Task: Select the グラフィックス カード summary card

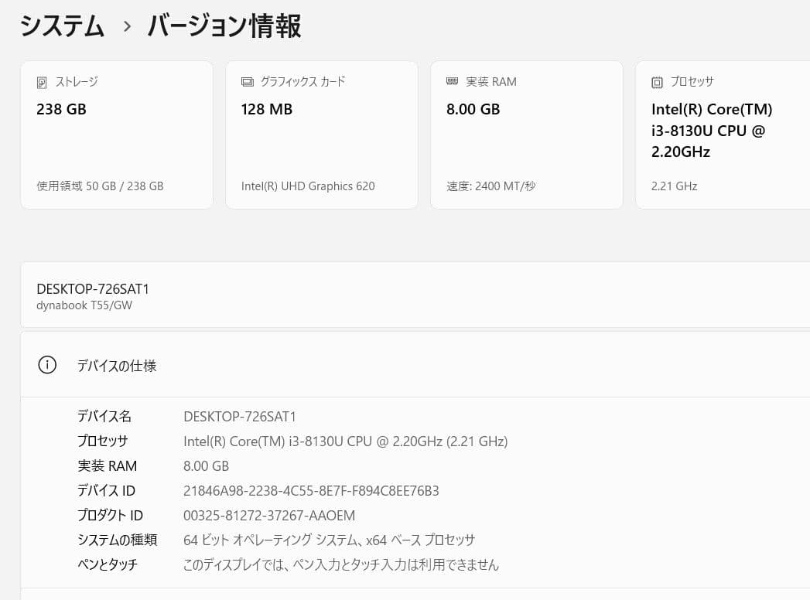Action: [321, 135]
